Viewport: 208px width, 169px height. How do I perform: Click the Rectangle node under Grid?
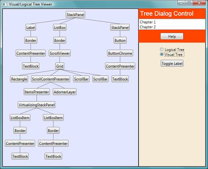19,79
